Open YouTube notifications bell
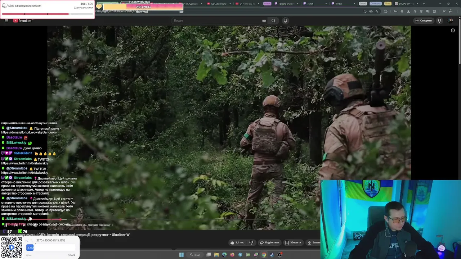 [439, 21]
